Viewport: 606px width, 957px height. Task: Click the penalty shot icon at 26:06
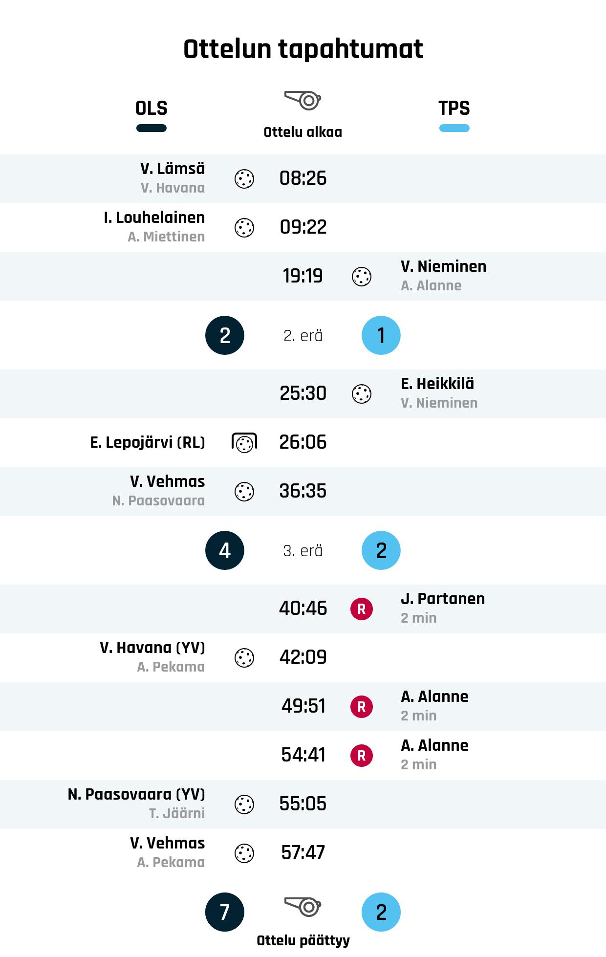(x=244, y=442)
